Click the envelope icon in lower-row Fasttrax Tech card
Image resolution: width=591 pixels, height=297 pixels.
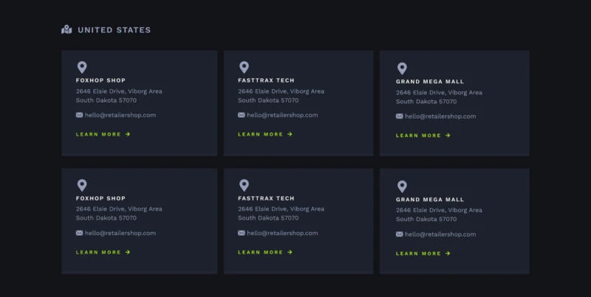[x=242, y=233]
